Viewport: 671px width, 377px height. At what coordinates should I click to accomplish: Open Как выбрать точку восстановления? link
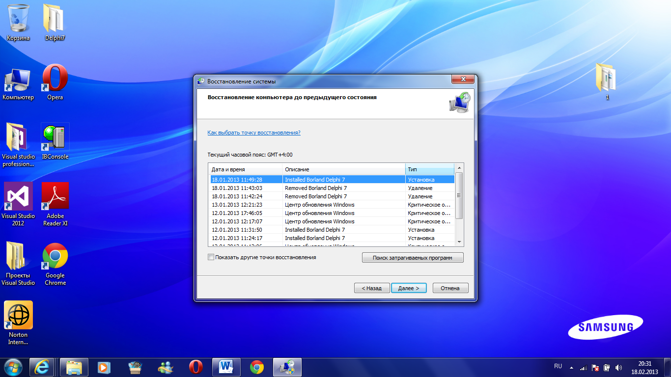[x=254, y=133]
